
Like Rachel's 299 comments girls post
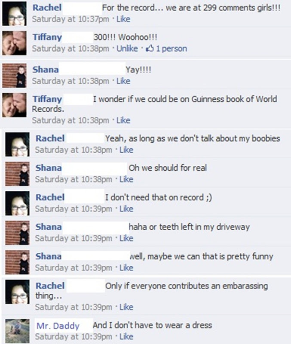click(123, 19)
